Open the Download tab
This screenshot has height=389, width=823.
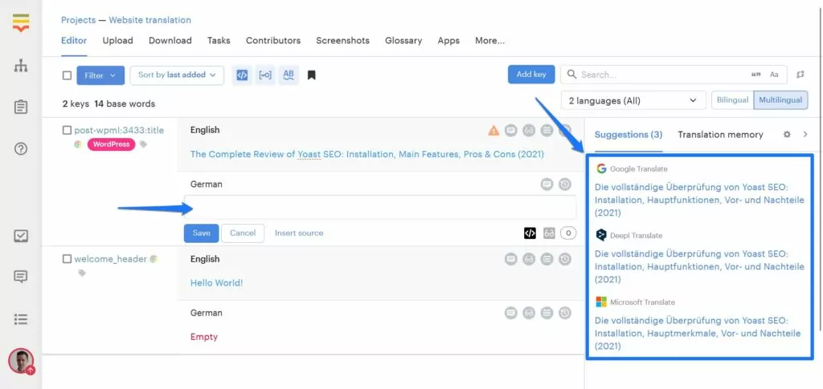[170, 40]
